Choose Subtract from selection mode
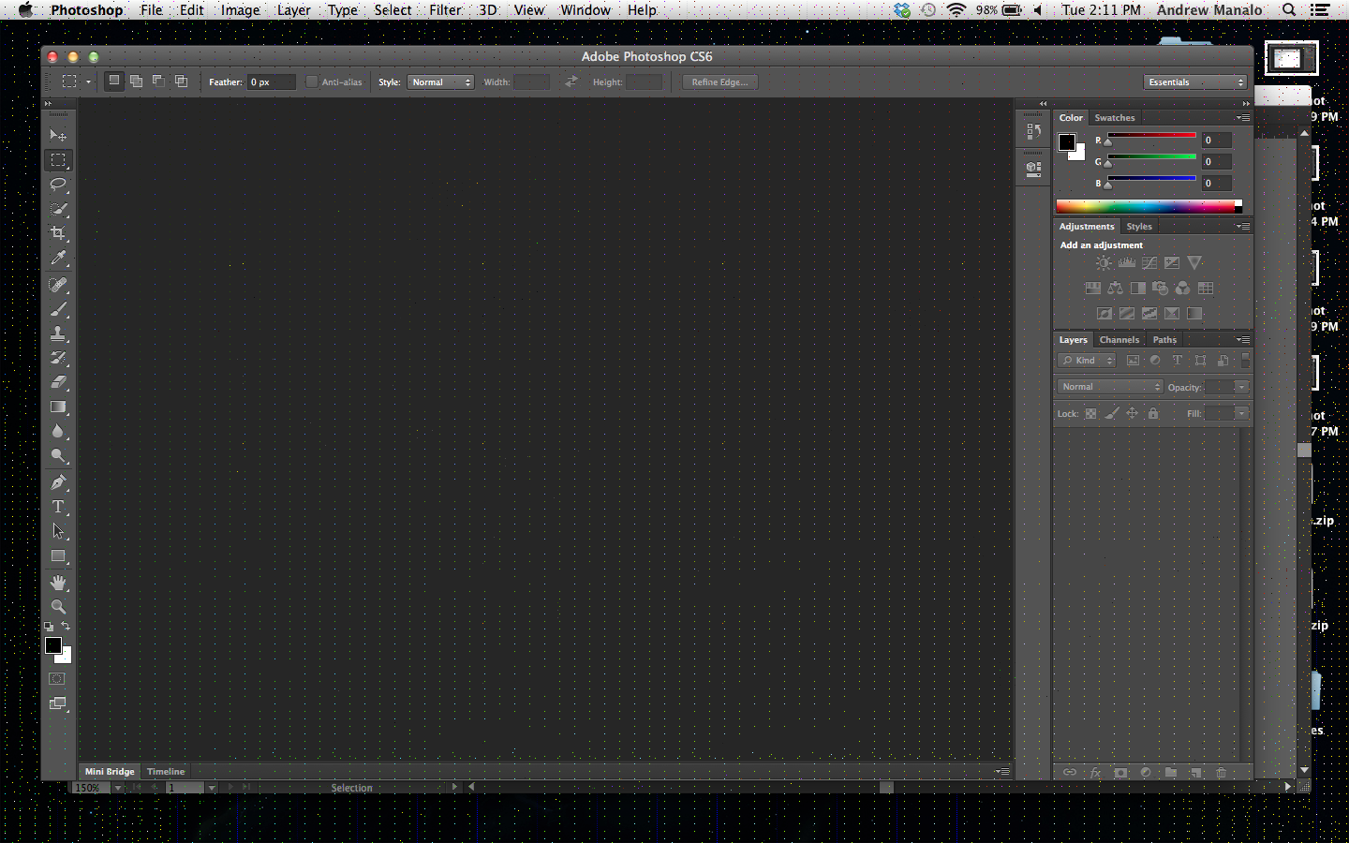This screenshot has width=1349, height=843. coord(158,81)
